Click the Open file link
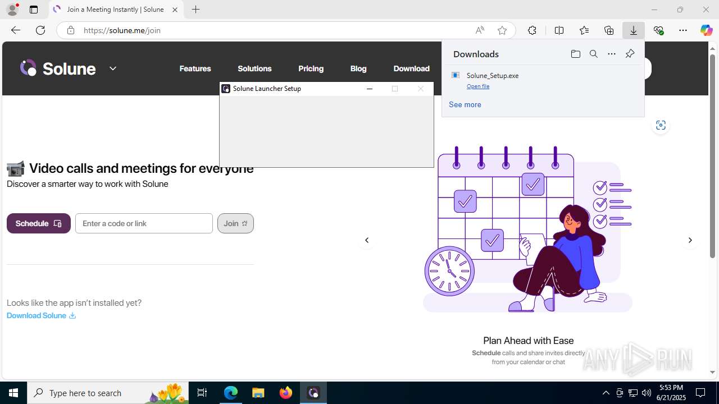The height and width of the screenshot is (404, 719). [478, 86]
